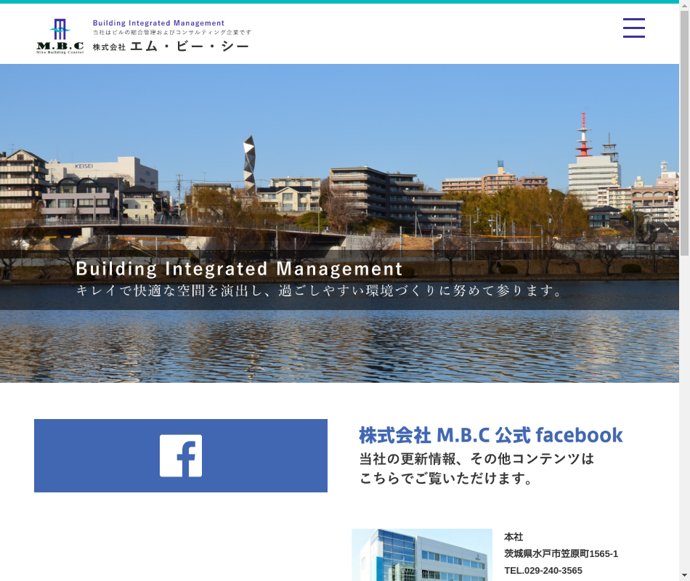
Task: Open the 株式会社 M.B.C 公式 facebook heading link
Action: [490, 435]
